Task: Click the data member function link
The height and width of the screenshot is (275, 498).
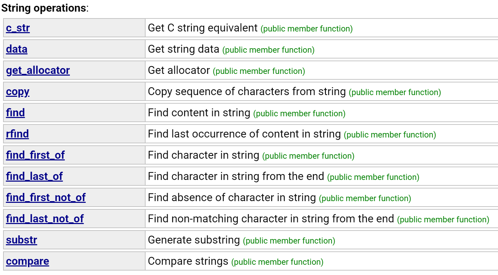Action: (16, 49)
